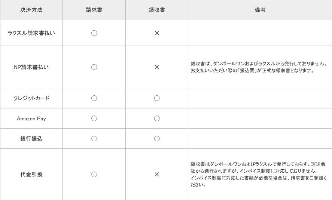Click the circle under 請求書 for ラクスル請求書払い
Screen dimensions: 332x200
94,33
